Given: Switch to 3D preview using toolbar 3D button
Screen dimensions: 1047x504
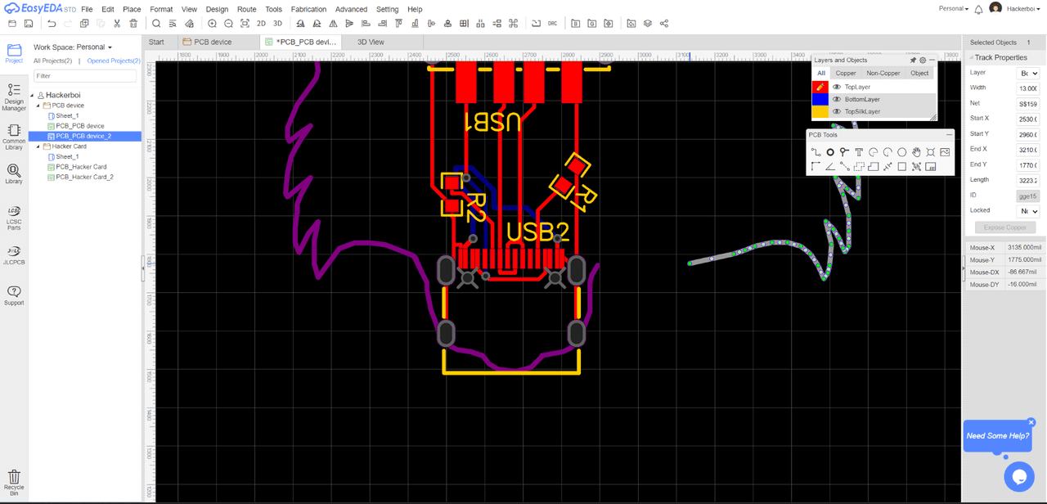Looking at the screenshot, I should (x=277, y=24).
